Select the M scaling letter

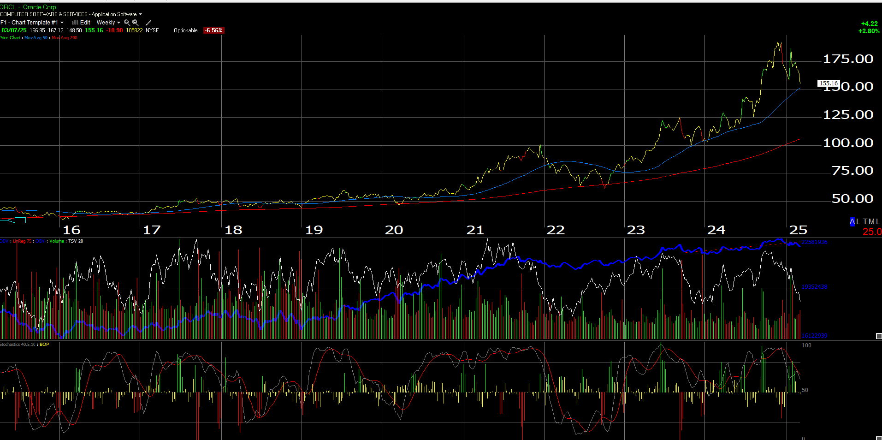point(872,221)
